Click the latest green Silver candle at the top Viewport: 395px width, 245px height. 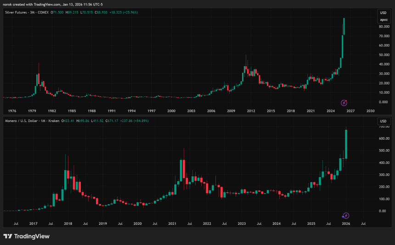tap(344, 27)
